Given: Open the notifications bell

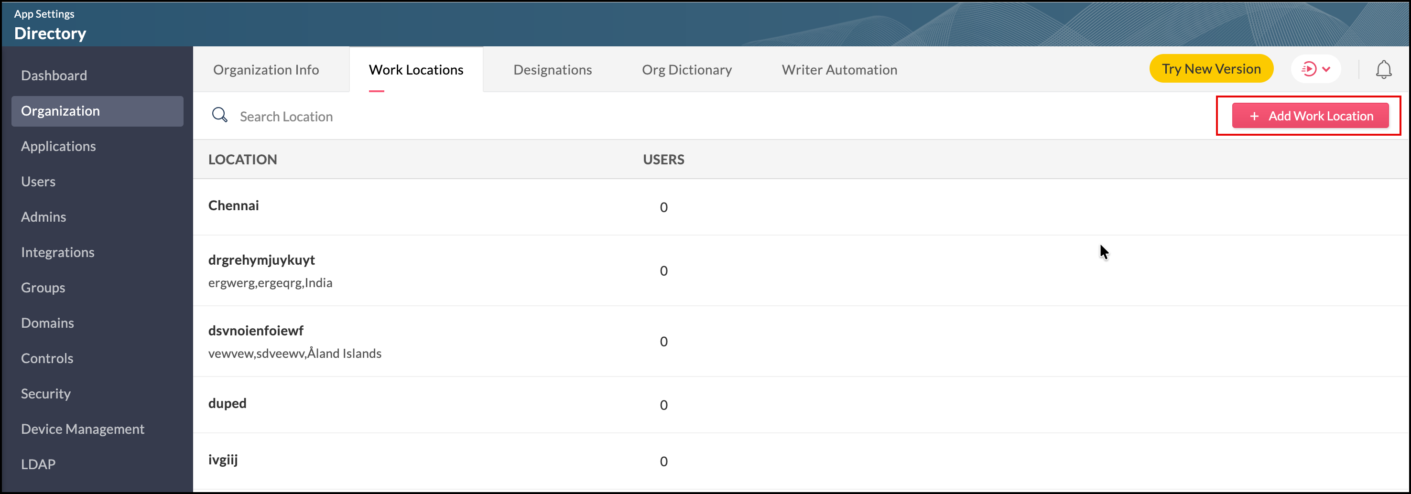Looking at the screenshot, I should [1383, 70].
